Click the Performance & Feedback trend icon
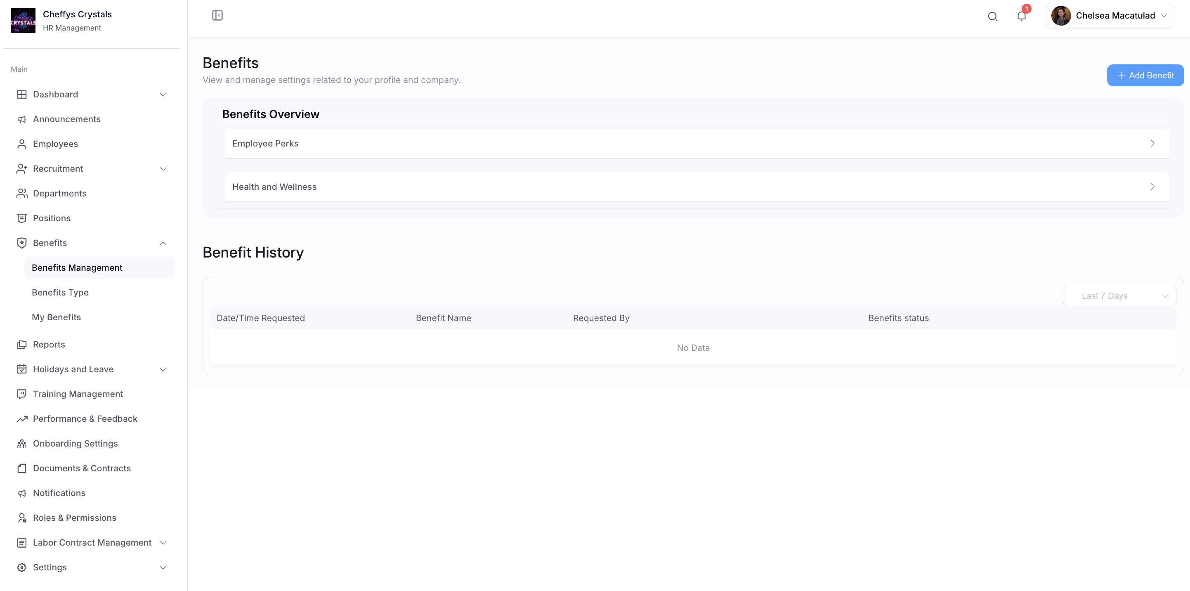The width and height of the screenshot is (1190, 591). [22, 418]
